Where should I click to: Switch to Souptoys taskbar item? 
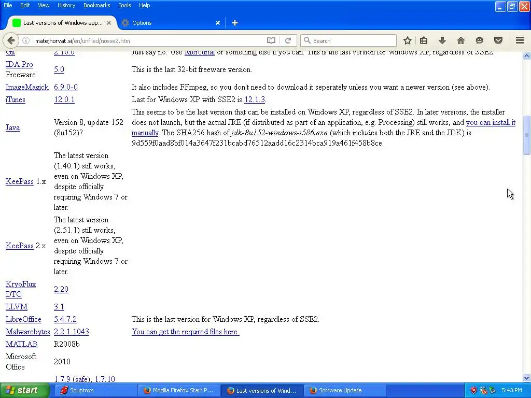click(x=95, y=391)
